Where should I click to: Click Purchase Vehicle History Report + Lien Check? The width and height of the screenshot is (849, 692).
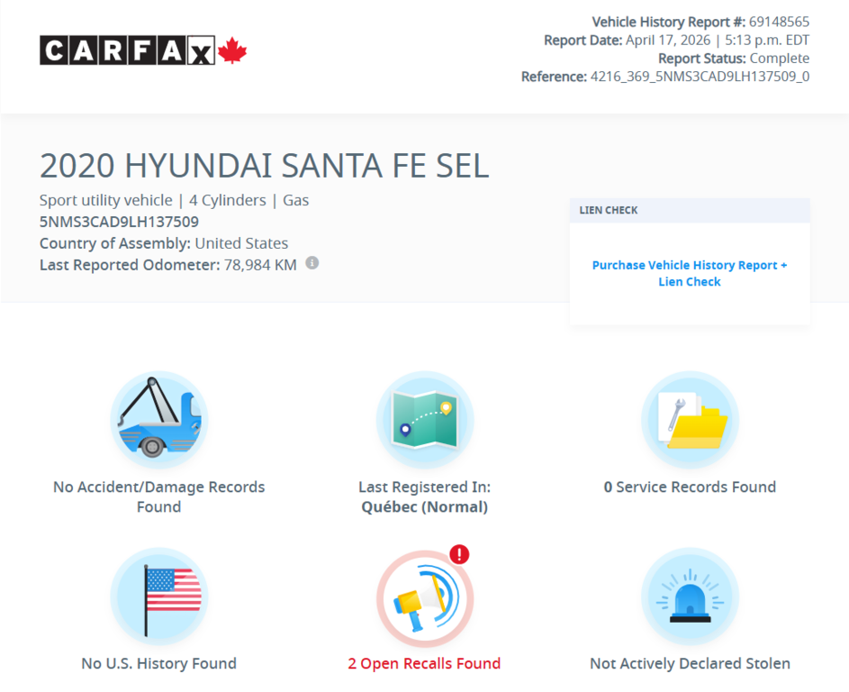[690, 273]
